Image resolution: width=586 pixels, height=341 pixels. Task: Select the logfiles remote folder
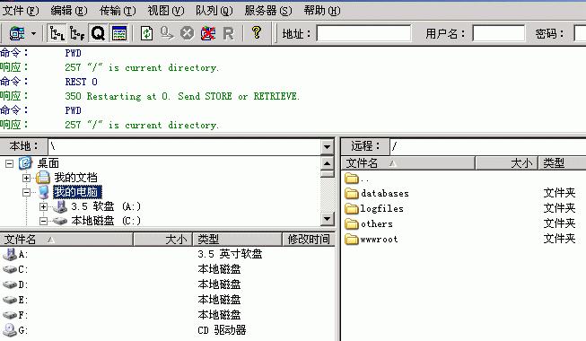coord(374,208)
